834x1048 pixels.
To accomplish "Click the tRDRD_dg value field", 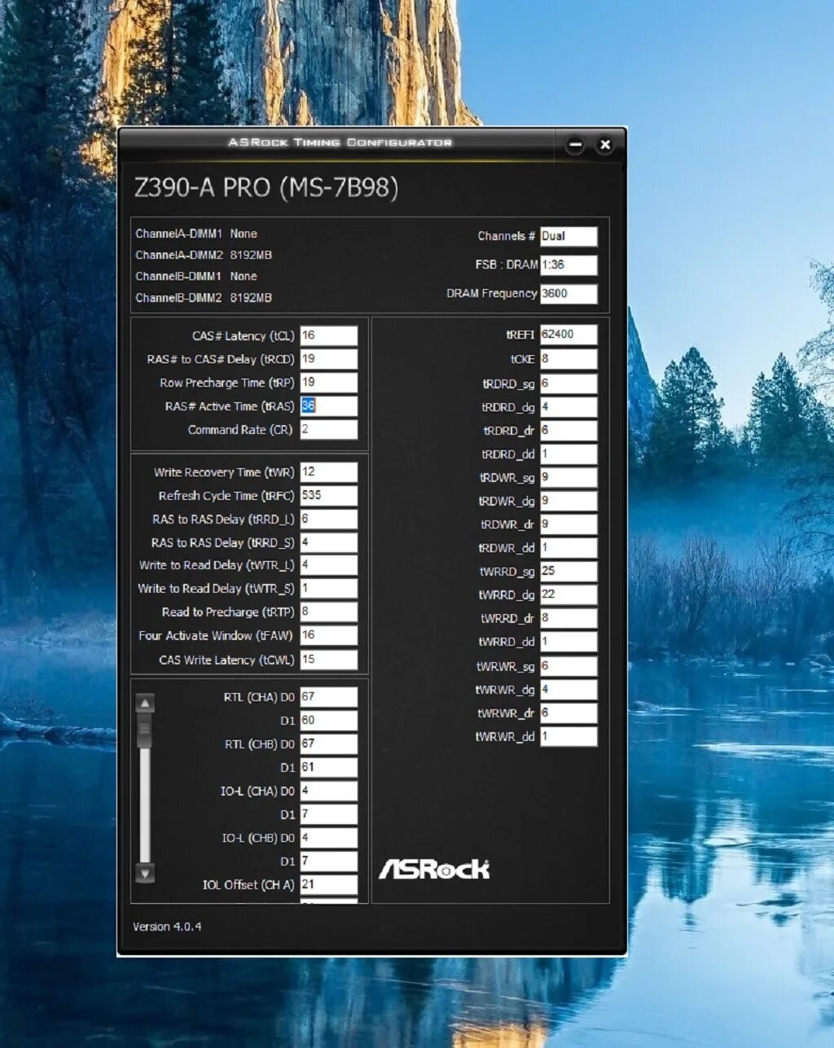I will coord(568,407).
